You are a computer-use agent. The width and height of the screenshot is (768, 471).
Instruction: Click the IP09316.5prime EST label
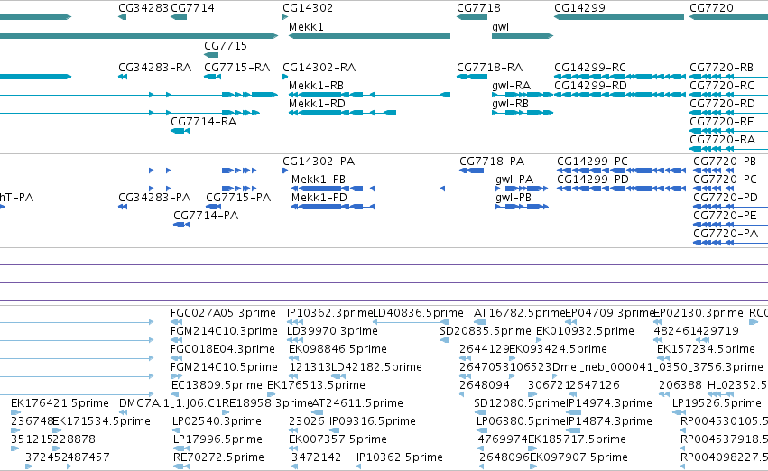click(x=372, y=421)
